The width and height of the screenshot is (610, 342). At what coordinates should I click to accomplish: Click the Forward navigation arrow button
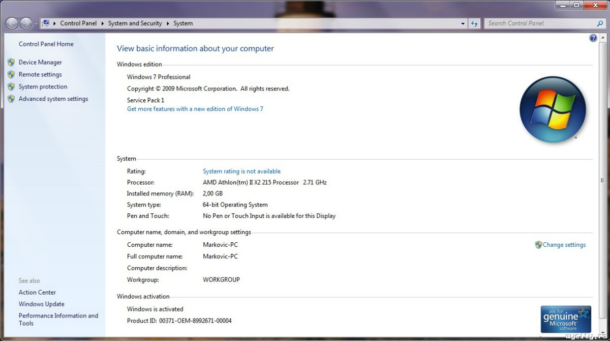(x=26, y=23)
